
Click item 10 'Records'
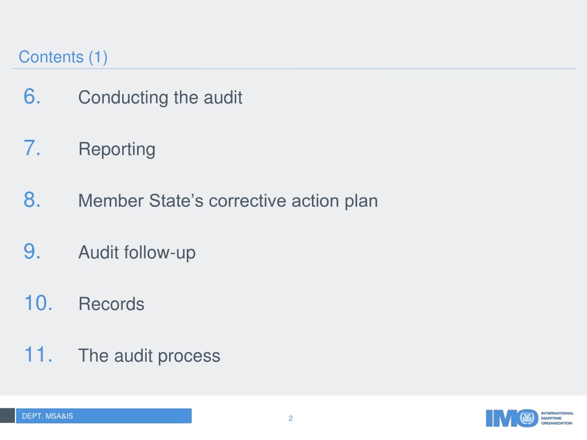(111, 304)
